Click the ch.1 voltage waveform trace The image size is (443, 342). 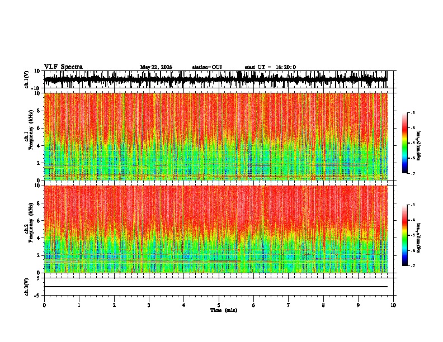coord(215,79)
